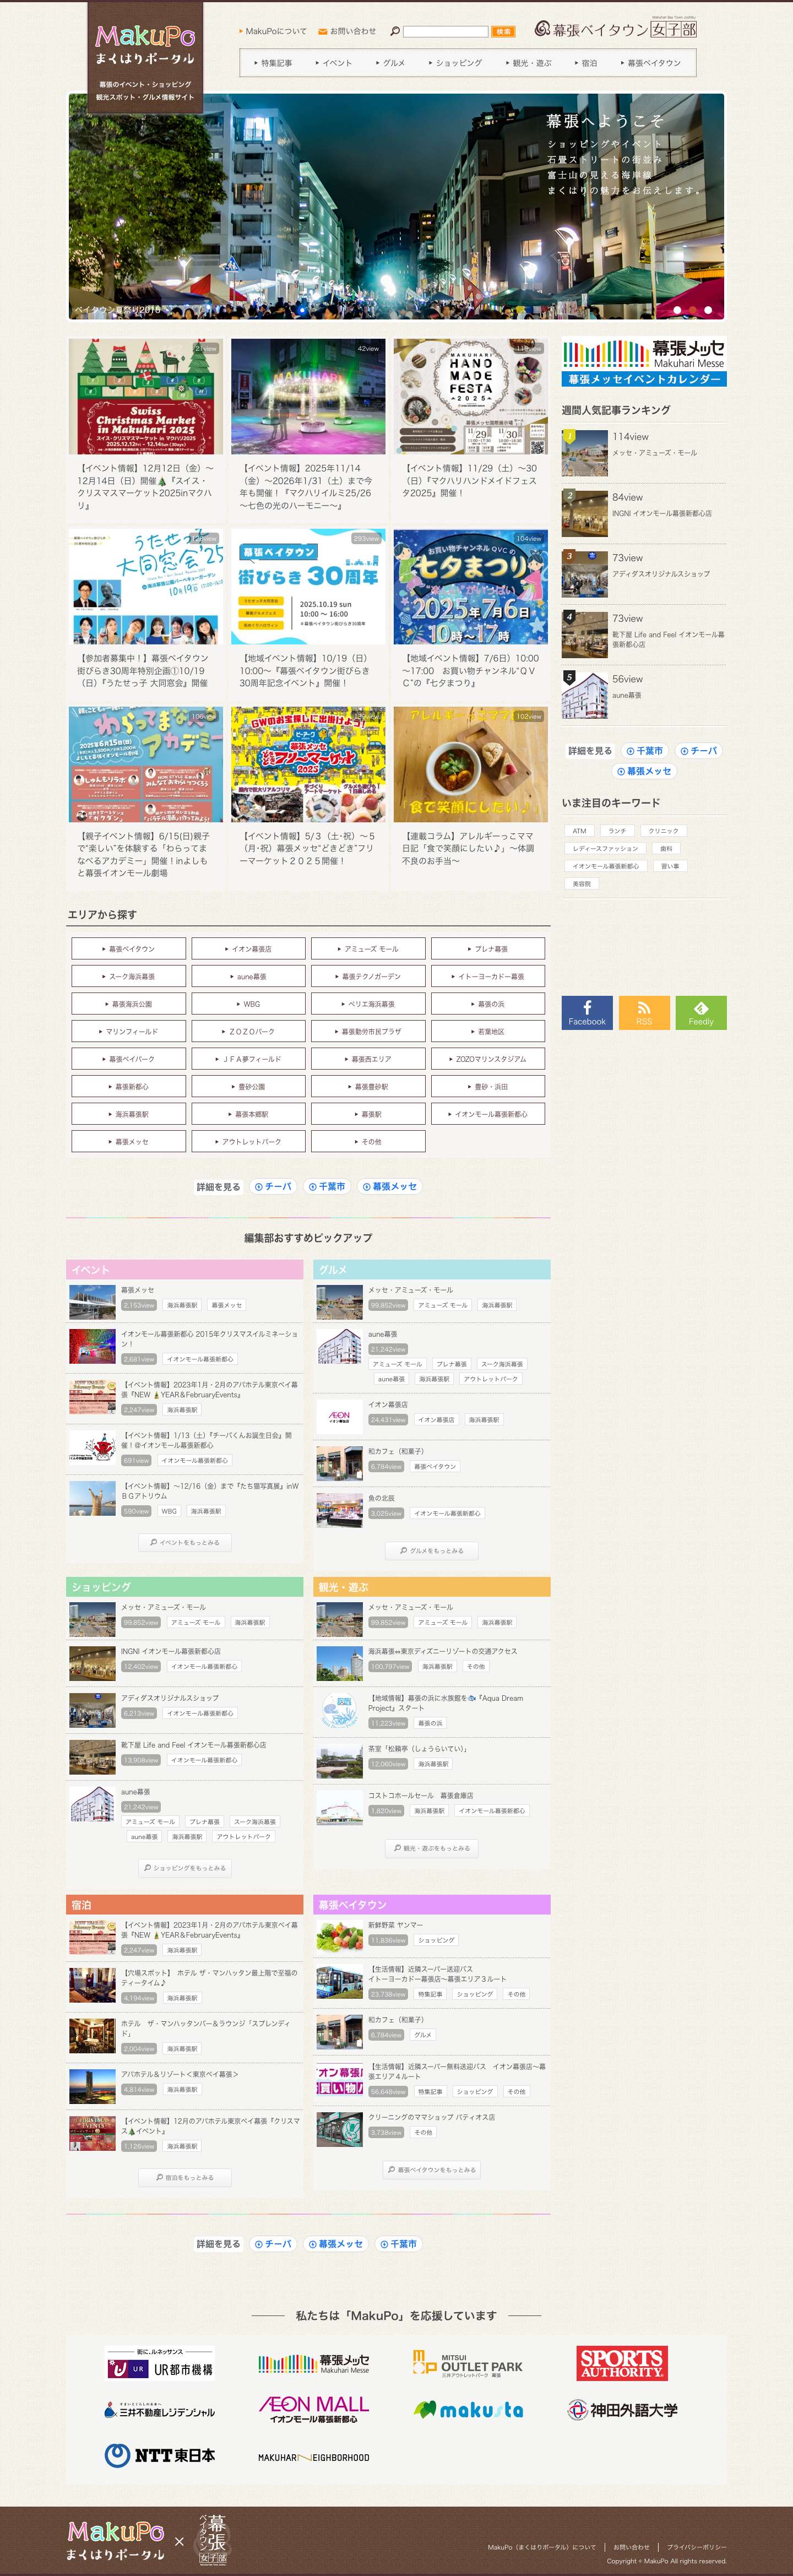Select the orange active hero carousel dot

coord(694,310)
